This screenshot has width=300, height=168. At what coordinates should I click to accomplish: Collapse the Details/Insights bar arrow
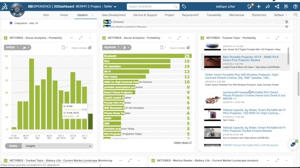point(90,146)
